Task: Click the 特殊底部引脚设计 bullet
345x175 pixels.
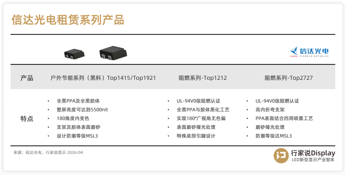Action: pos(196,136)
